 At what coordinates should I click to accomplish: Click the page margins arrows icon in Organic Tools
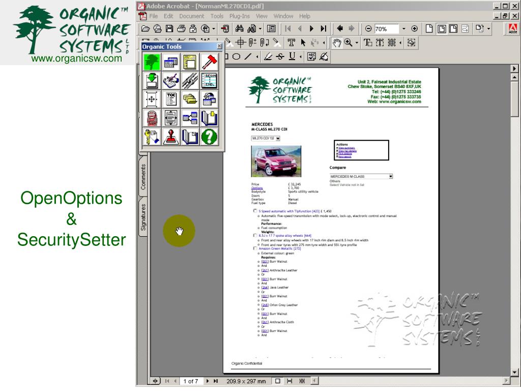point(171,118)
